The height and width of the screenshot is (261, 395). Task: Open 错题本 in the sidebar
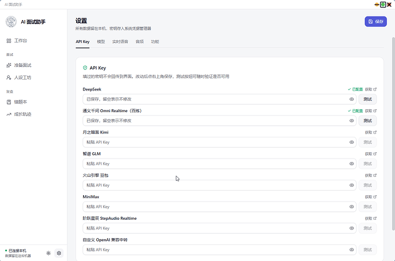point(17,102)
